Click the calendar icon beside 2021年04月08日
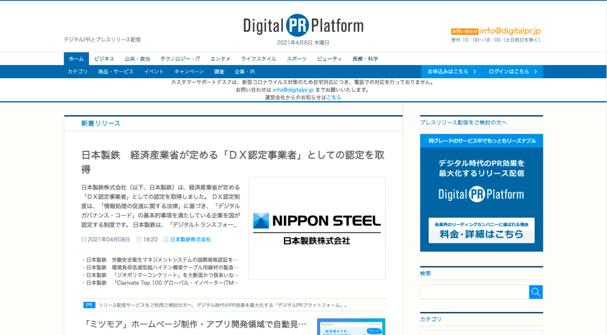Screen dimensions: 607x335 (84, 240)
